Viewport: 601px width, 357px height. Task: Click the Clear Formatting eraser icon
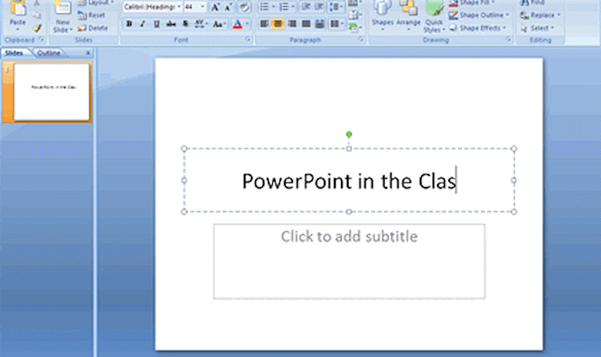click(x=244, y=7)
